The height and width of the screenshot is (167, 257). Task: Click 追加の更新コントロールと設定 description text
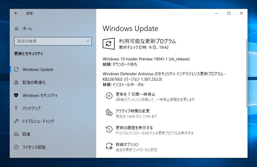coord(136,150)
